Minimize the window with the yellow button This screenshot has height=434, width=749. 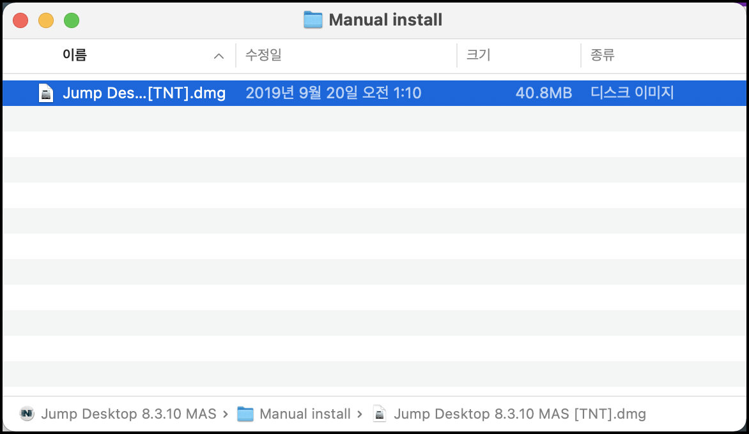(46, 20)
